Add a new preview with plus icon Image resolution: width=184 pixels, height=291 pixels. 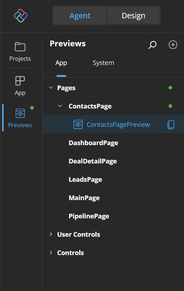click(172, 45)
